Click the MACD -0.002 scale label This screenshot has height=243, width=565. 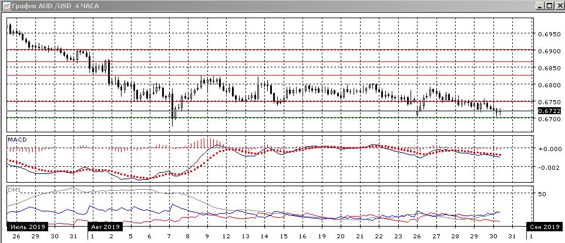(x=549, y=167)
